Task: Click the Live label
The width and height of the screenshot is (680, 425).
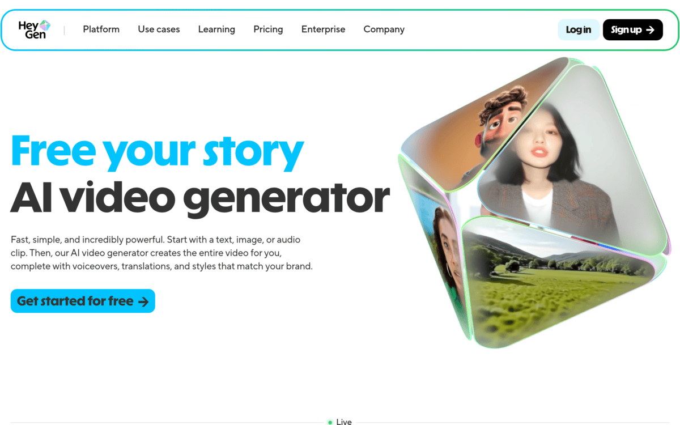Action: [344, 422]
